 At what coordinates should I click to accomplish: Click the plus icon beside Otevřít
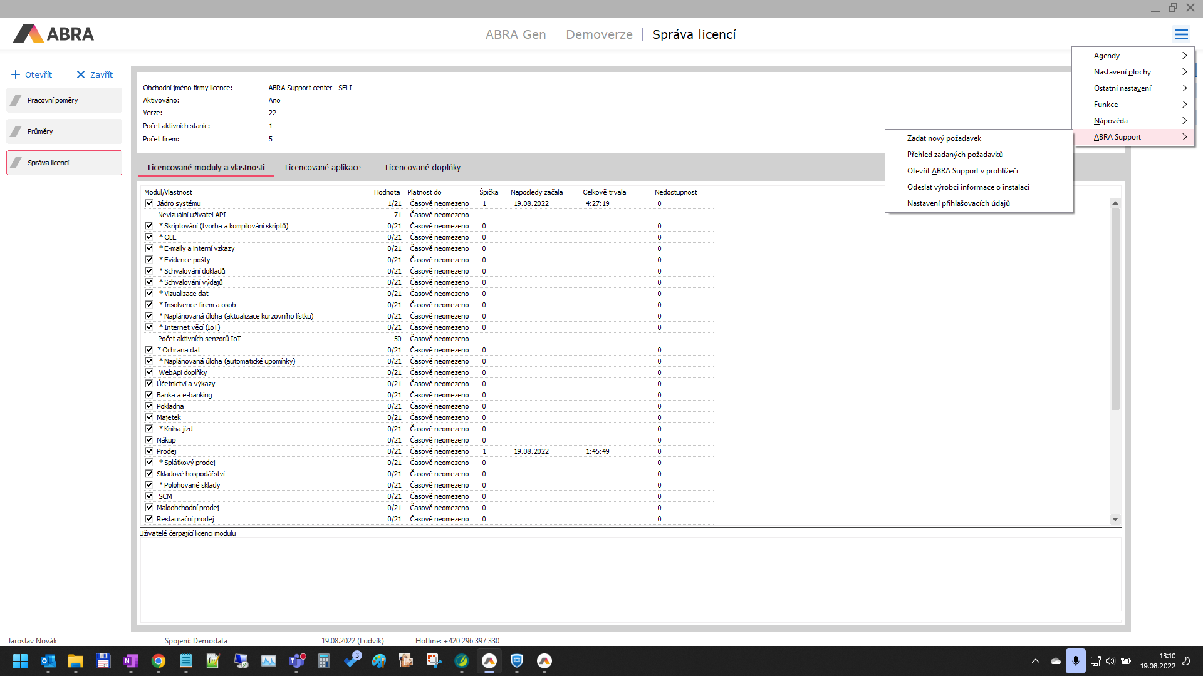click(16, 74)
